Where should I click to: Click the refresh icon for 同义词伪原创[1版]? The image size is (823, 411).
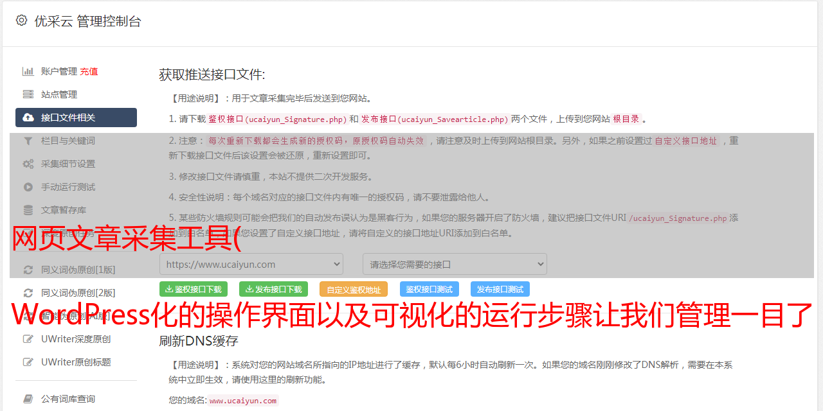28,270
